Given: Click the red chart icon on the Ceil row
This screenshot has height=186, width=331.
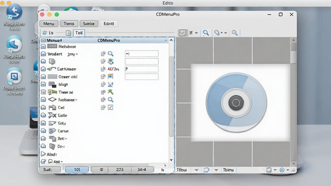Looking at the screenshot, I should tap(111, 107).
